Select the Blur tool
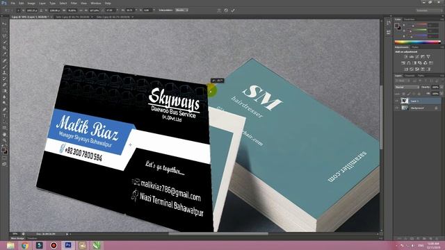Screen dimensions: 445x250 pyautogui.click(x=4, y=97)
